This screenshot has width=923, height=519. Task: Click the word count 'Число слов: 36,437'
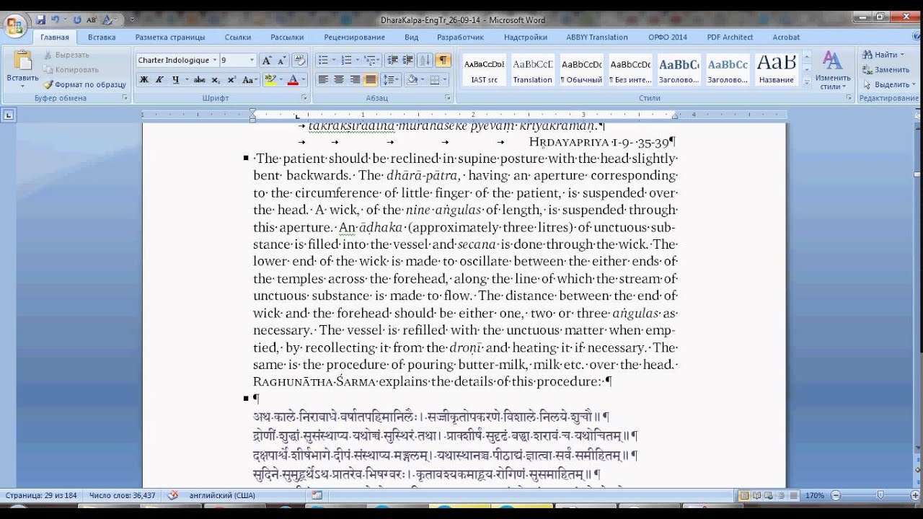click(x=123, y=496)
